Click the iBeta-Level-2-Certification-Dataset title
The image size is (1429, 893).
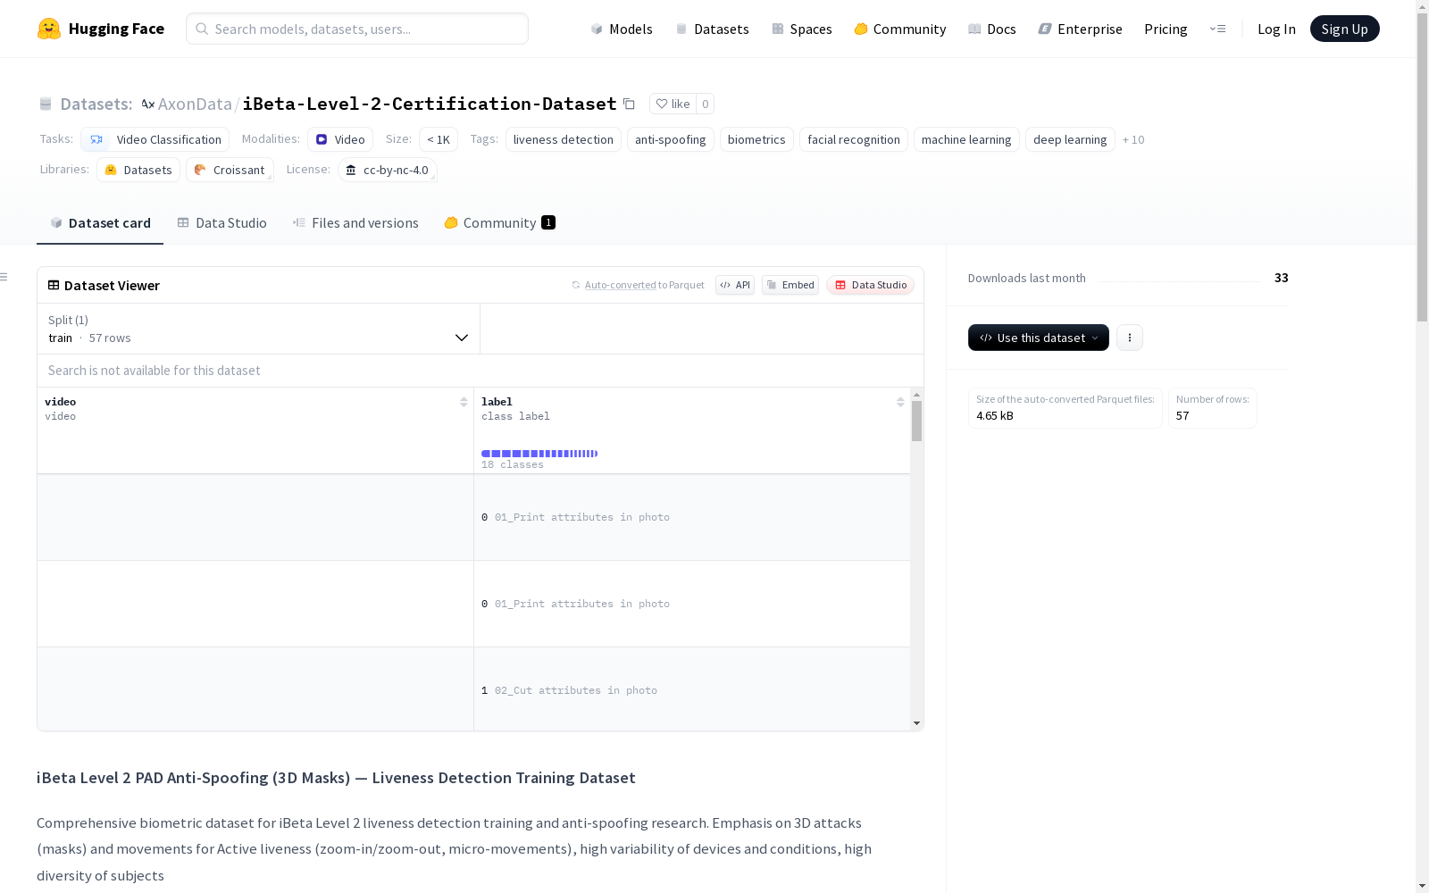(430, 104)
